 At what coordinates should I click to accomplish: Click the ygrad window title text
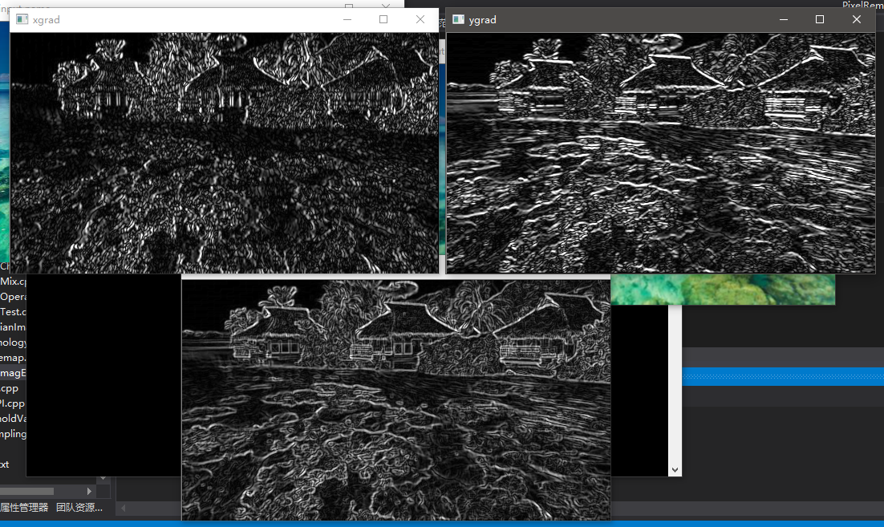[x=483, y=20]
